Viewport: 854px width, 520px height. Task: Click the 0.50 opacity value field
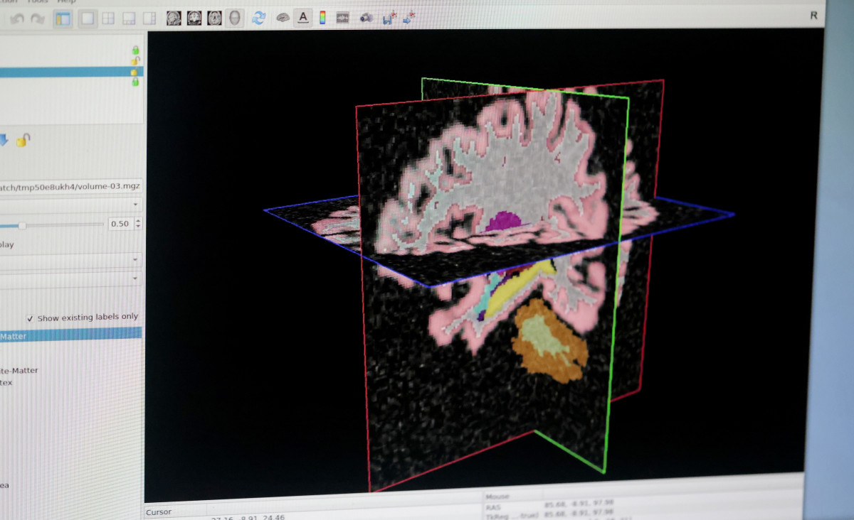coord(120,224)
